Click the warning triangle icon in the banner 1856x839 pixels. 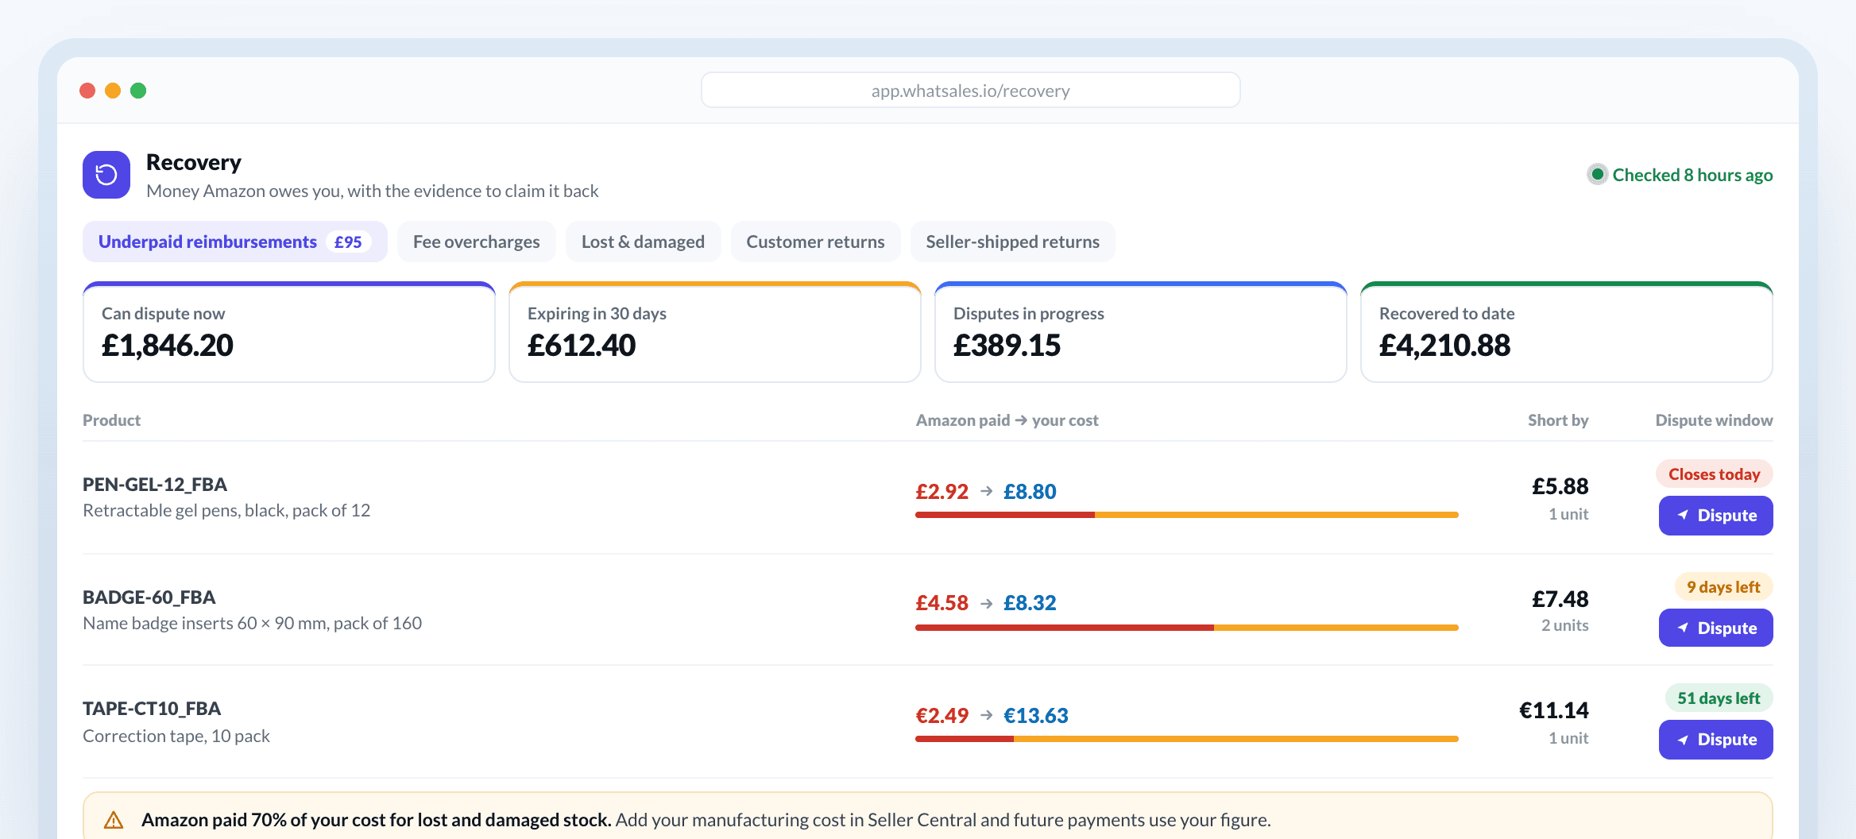tap(114, 820)
